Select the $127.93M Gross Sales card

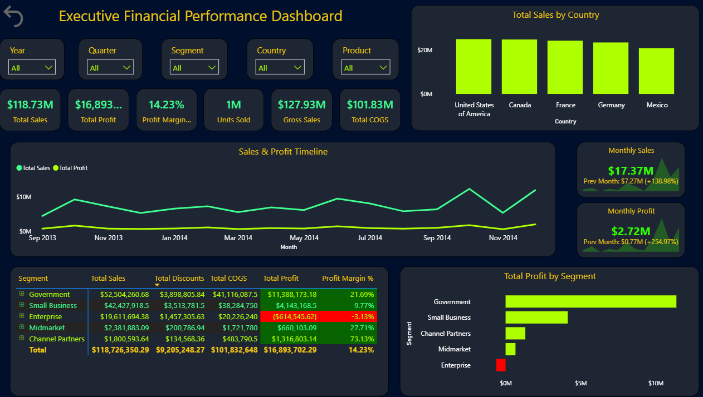tap(301, 110)
